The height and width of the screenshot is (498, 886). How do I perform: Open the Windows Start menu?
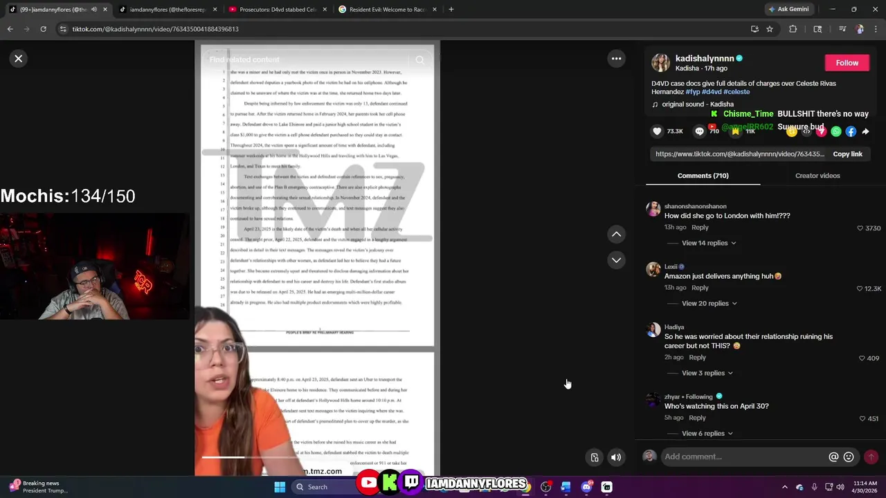280,487
